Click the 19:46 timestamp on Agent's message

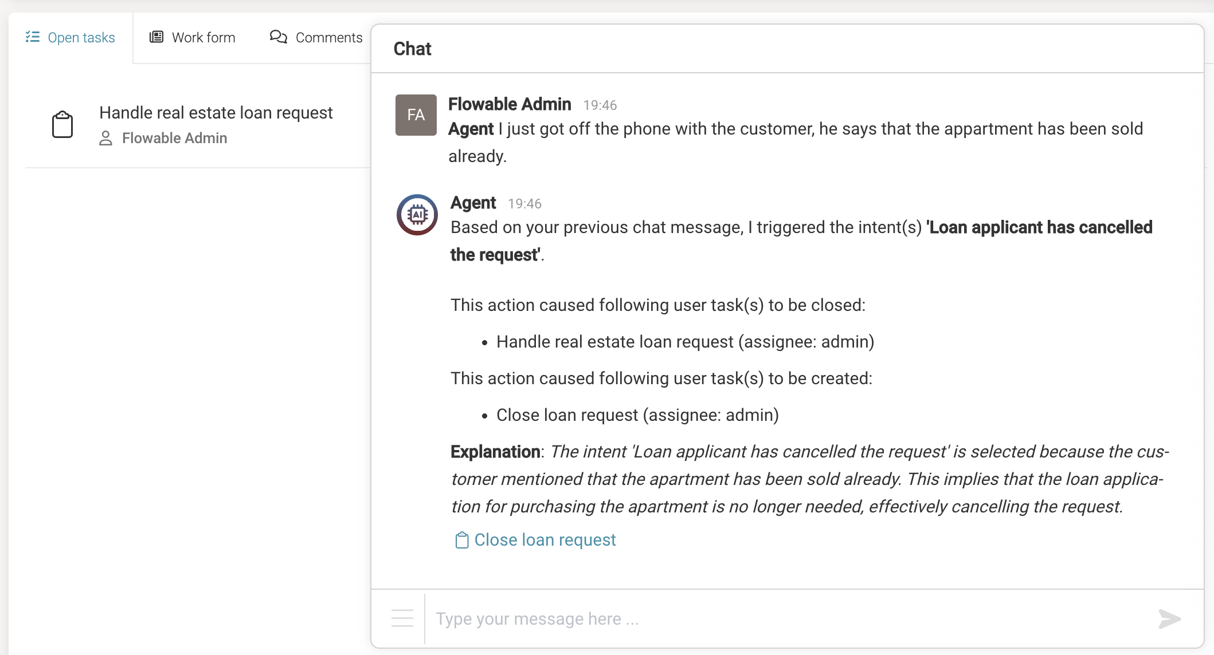(524, 203)
